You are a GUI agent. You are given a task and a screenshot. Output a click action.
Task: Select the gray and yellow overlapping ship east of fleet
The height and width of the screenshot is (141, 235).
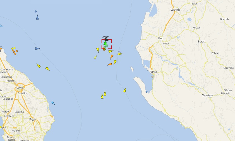tap(120, 53)
